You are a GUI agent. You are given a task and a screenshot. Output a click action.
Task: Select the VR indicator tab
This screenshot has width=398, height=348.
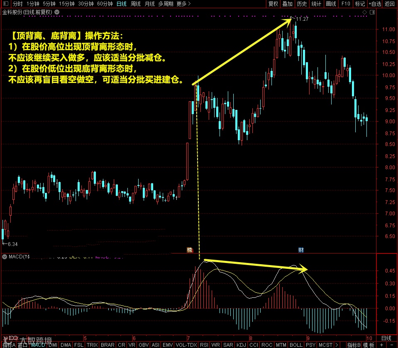(x=132, y=345)
